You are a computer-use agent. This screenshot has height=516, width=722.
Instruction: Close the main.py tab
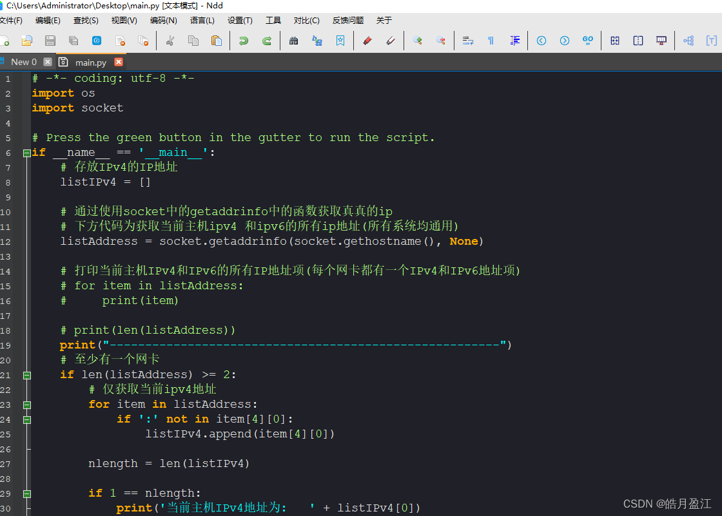coord(119,62)
